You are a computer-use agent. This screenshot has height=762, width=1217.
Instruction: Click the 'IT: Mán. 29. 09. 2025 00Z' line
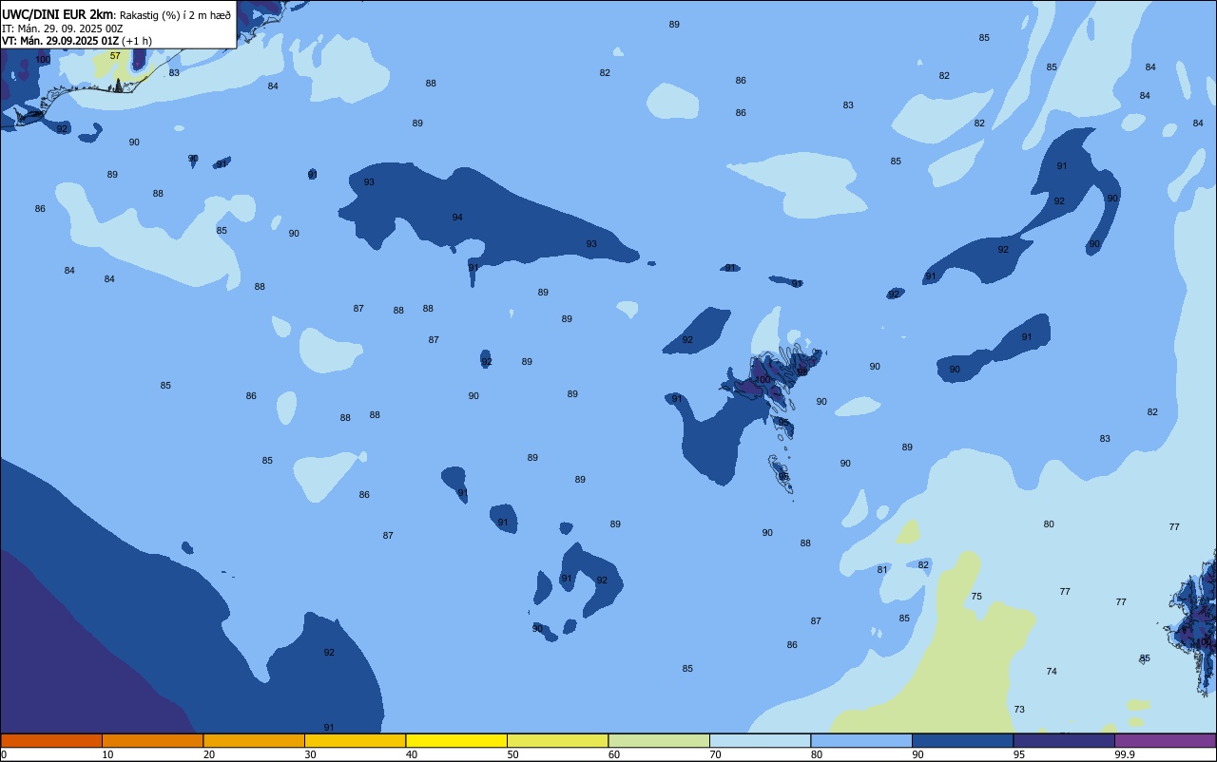click(62, 29)
